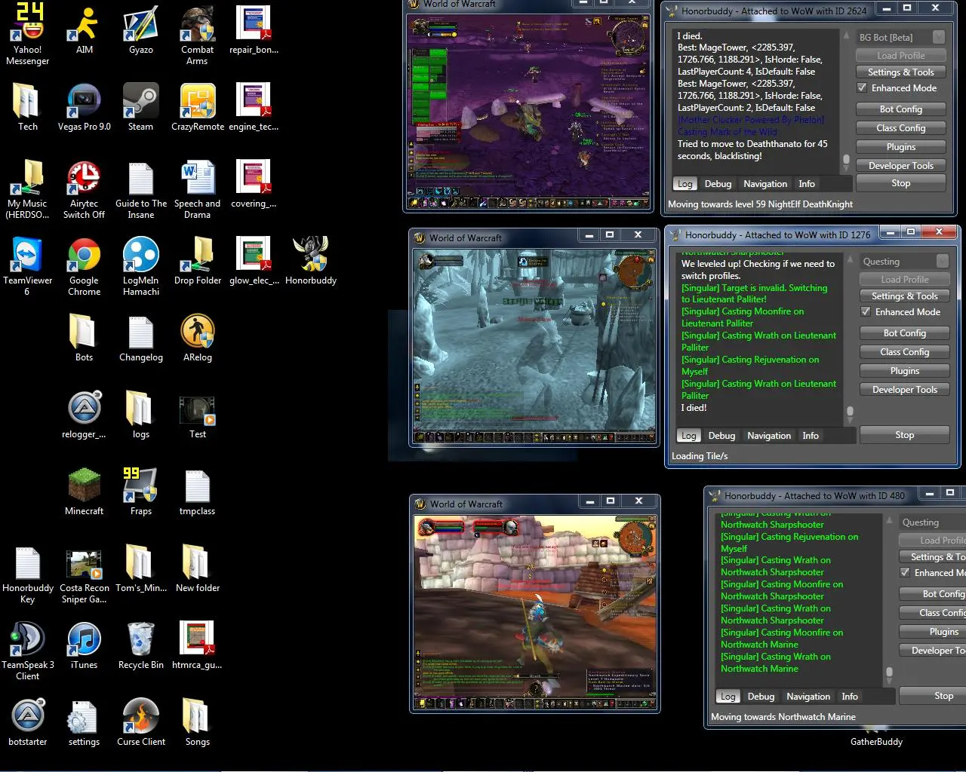
Task: Open Google Chrome from the desktop
Action: [84, 256]
